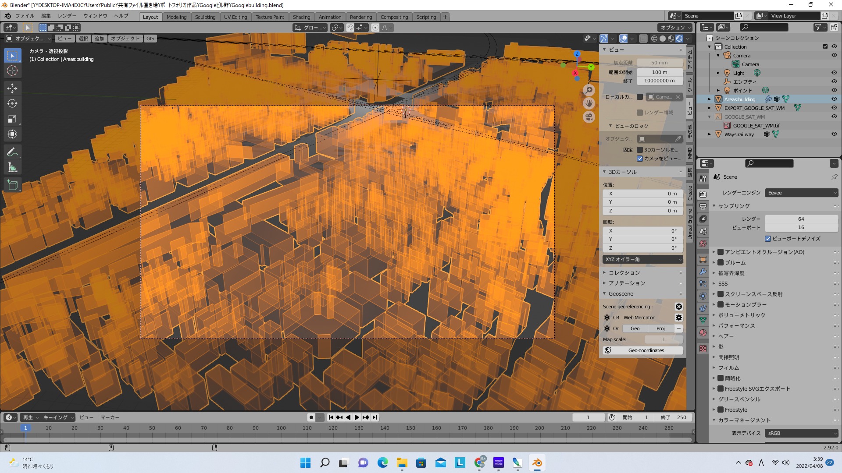
Task: Click the Geo origin button
Action: click(x=635, y=328)
